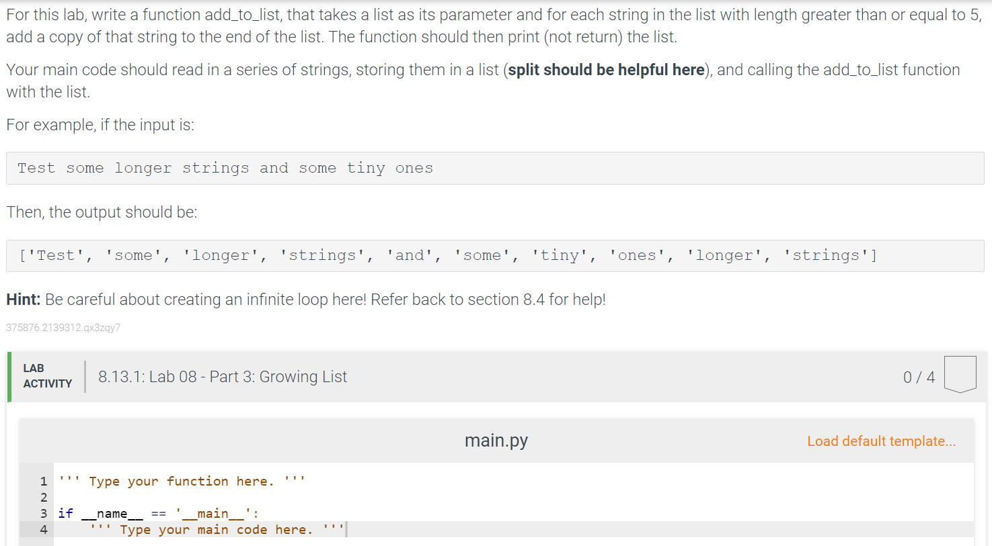Click the score indicator showing 0 / 4
Screen dimensions: 992x546
point(919,377)
